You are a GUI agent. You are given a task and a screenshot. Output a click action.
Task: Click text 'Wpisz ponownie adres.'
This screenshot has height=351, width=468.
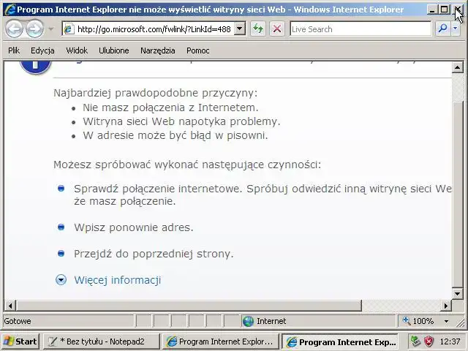tap(134, 227)
